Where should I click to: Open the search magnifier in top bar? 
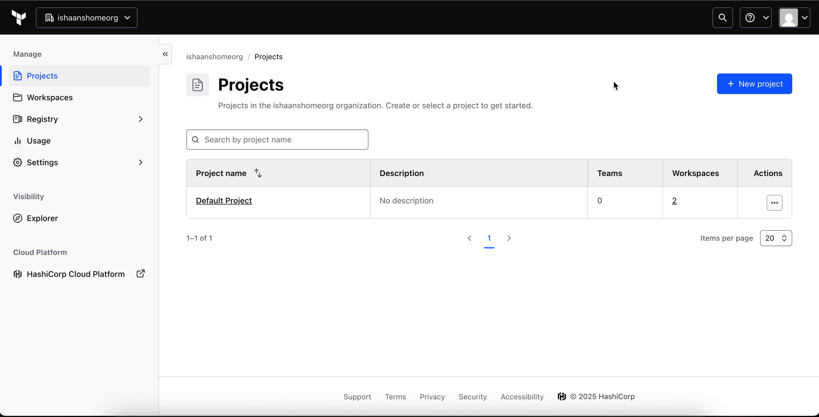pos(722,18)
